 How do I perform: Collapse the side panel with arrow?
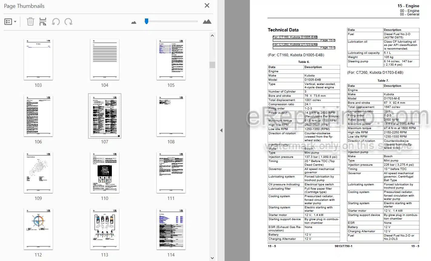(x=221, y=130)
